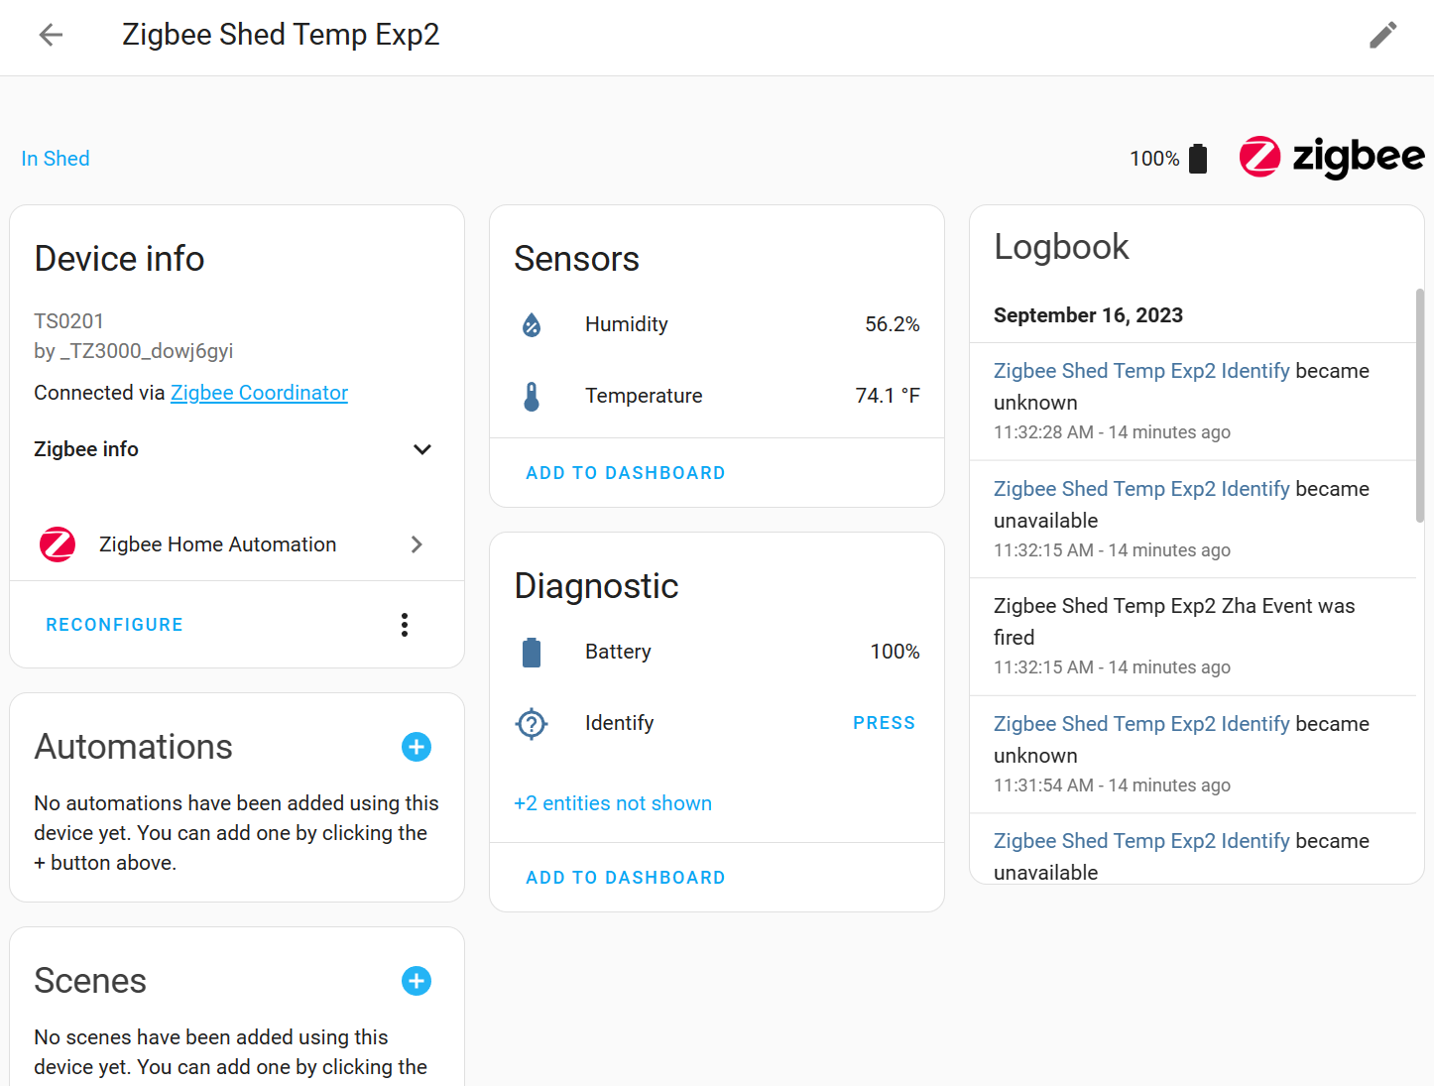The height and width of the screenshot is (1086, 1434).
Task: Open the three-dot overflow menu
Action: tap(404, 625)
